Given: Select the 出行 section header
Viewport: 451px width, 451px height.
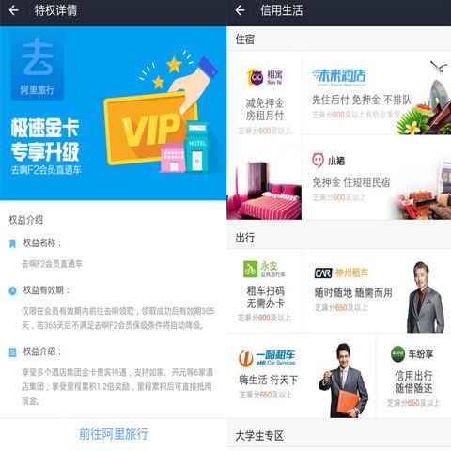Looking at the screenshot, I should click(245, 238).
